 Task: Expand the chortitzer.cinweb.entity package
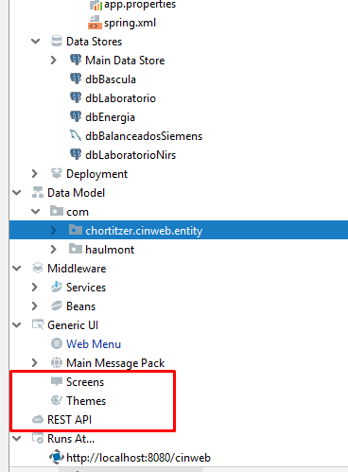coord(54,230)
